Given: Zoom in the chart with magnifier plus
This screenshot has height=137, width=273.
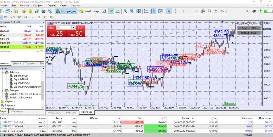Looking at the screenshot, I should [x=125, y=11].
